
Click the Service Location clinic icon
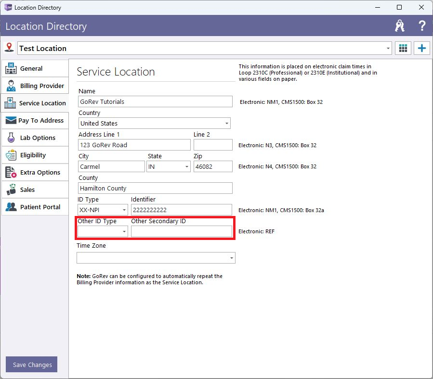pos(10,103)
